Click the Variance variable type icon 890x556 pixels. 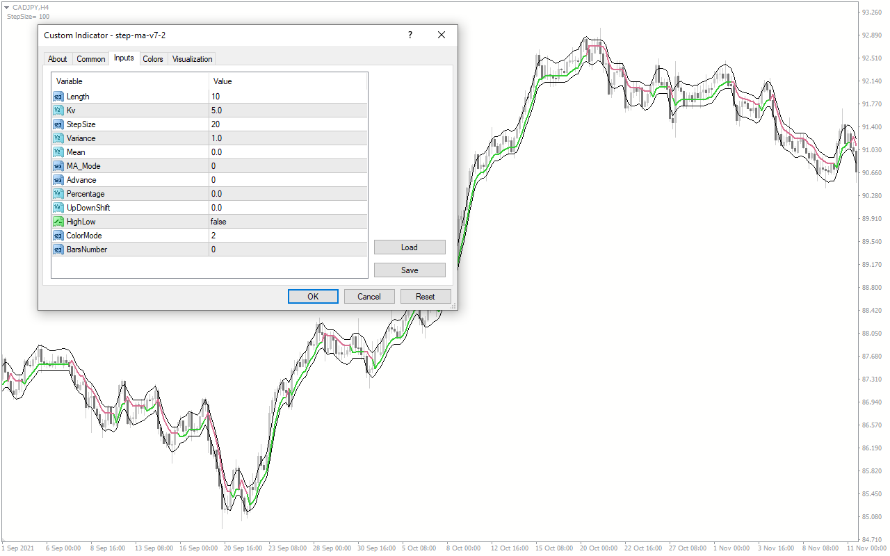[58, 138]
